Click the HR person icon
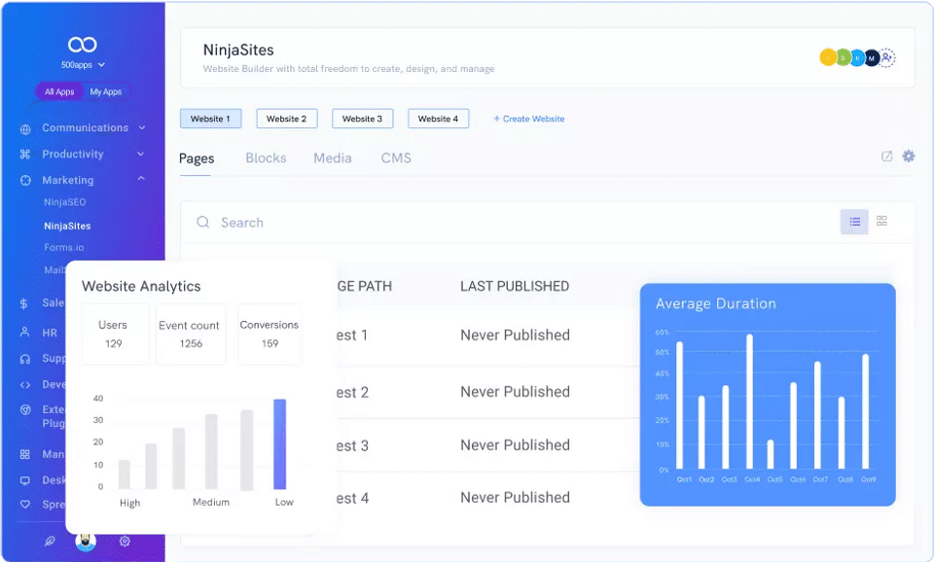This screenshot has width=934, height=562. tap(24, 333)
